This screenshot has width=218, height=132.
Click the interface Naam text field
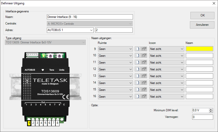coord(90,17)
